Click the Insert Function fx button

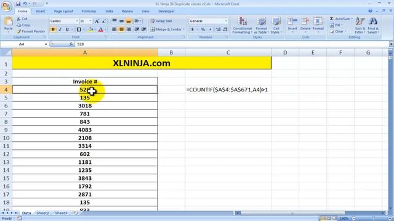tap(71, 44)
